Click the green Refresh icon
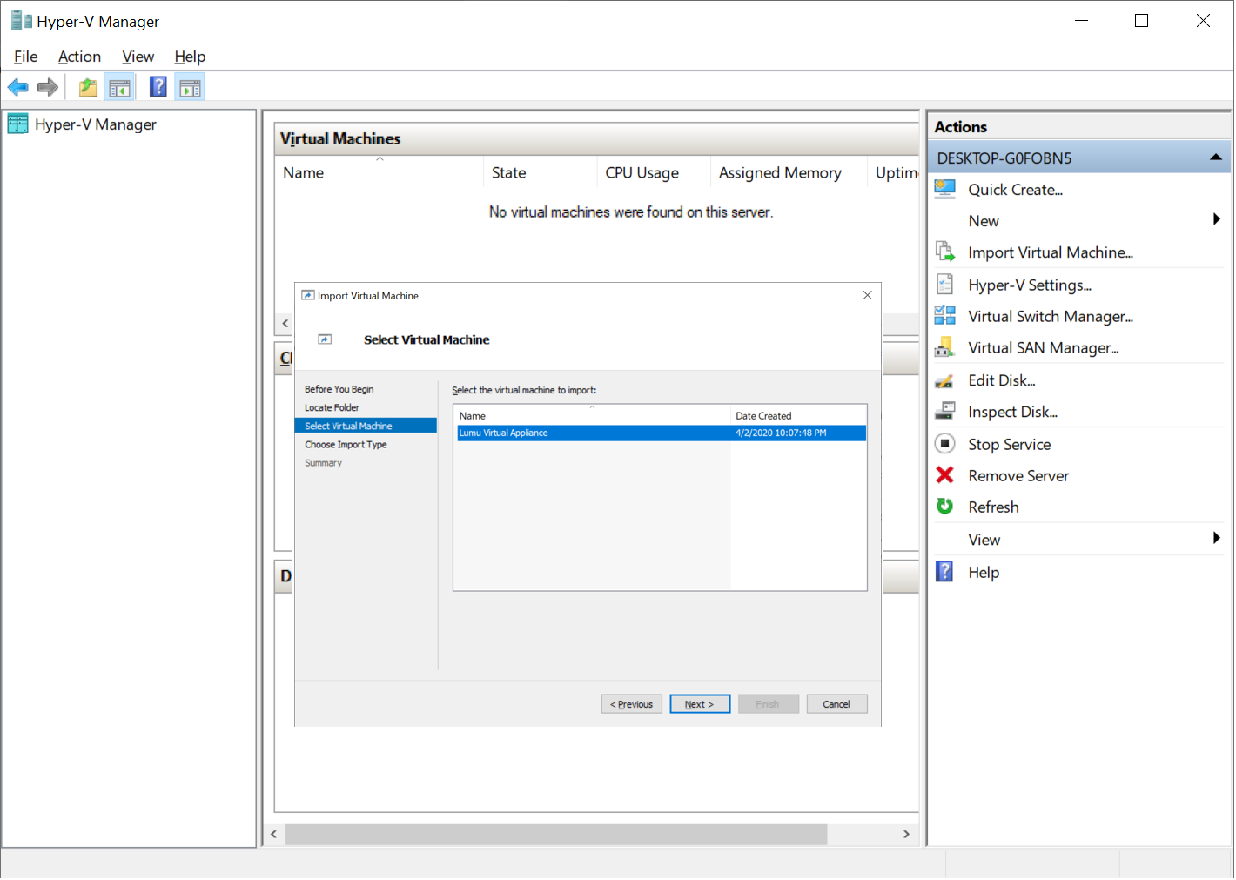 [x=945, y=507]
